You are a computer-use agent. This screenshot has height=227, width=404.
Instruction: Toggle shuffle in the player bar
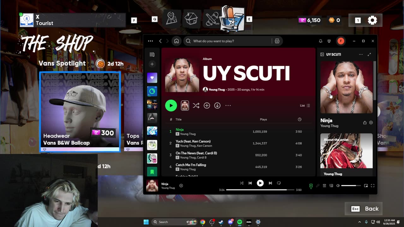tap(241, 183)
